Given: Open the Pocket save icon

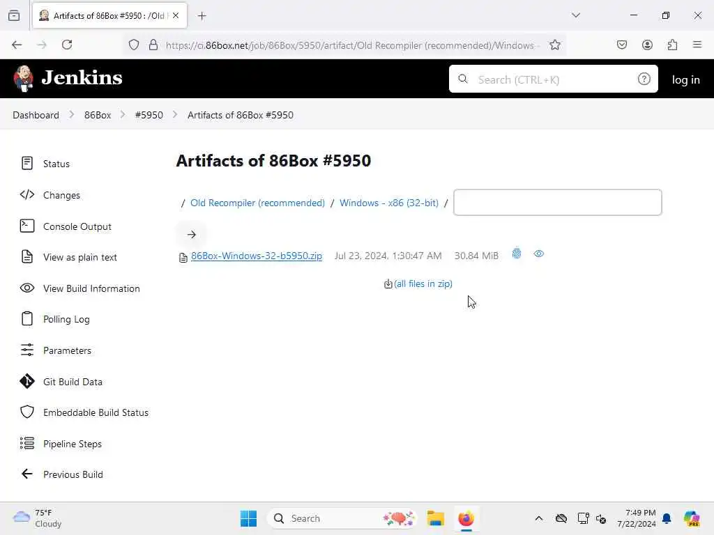Looking at the screenshot, I should pos(621,45).
